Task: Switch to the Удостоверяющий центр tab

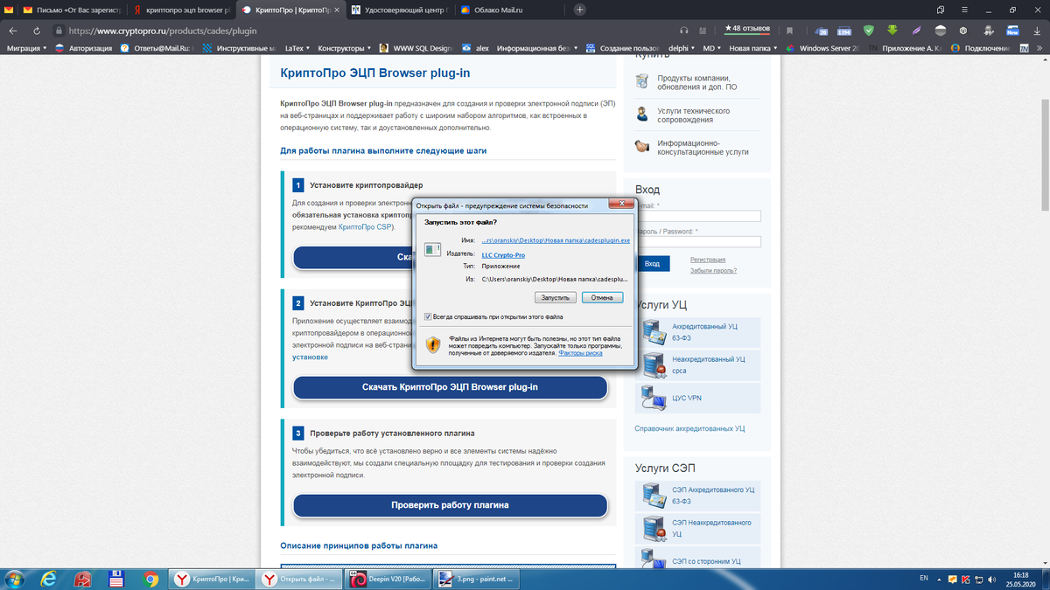Action: click(400, 10)
